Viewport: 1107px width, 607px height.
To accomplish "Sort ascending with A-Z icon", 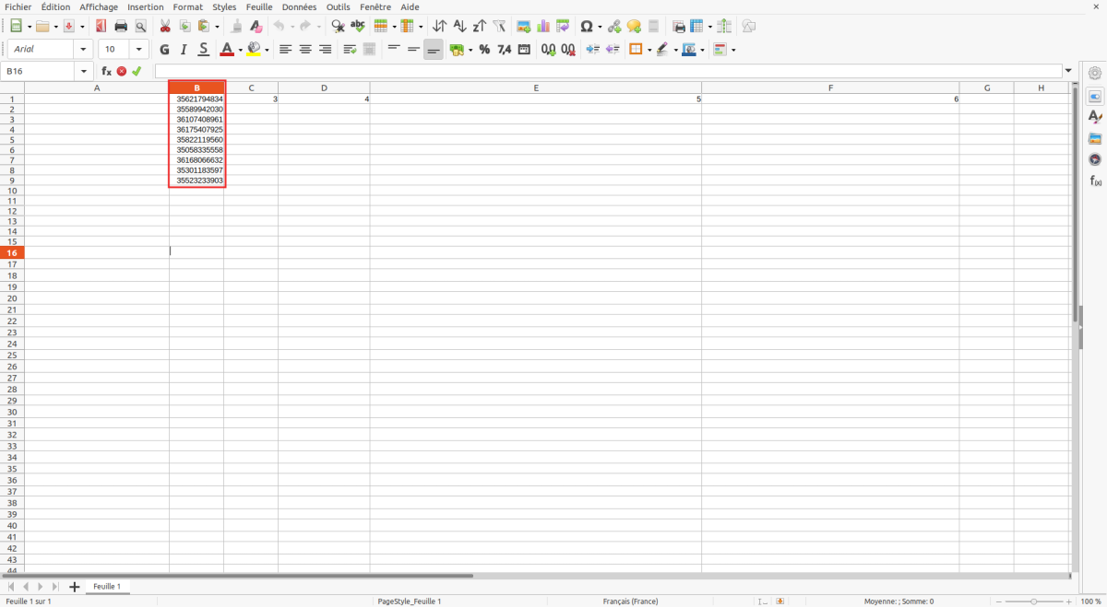I will coord(459,27).
